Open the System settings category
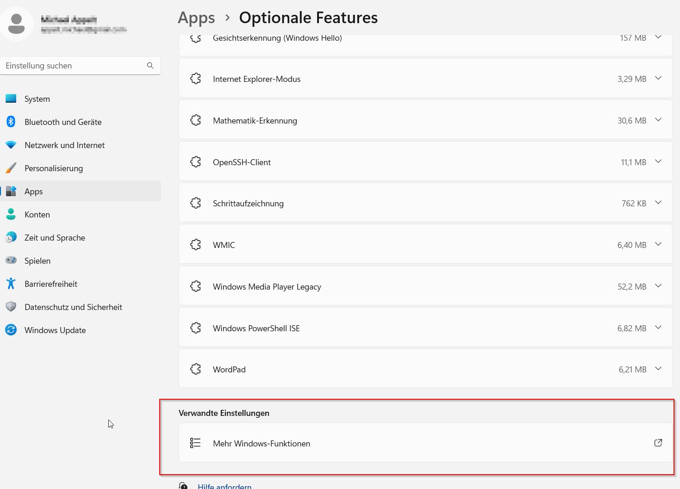The height and width of the screenshot is (489, 680). pyautogui.click(x=37, y=99)
